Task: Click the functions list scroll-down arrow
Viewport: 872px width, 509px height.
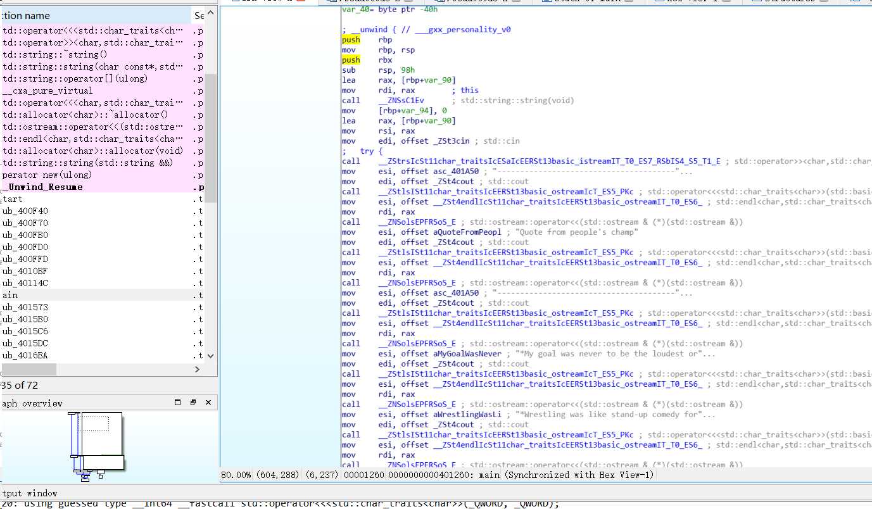Action: [x=211, y=356]
